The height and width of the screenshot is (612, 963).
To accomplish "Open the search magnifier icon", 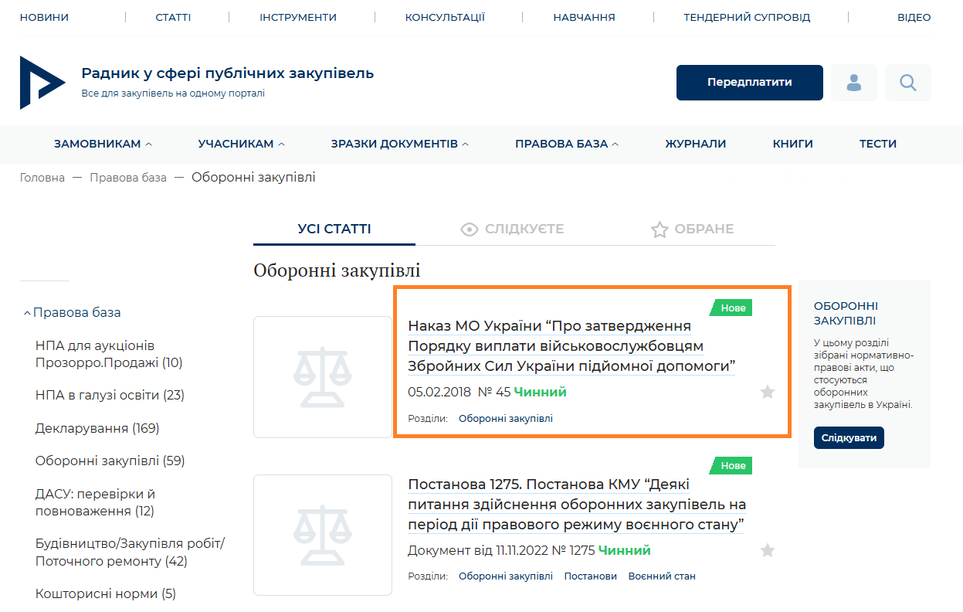I will click(908, 83).
